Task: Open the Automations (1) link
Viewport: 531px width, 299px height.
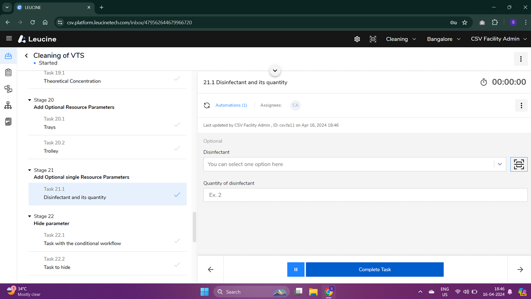Action: 231,105
